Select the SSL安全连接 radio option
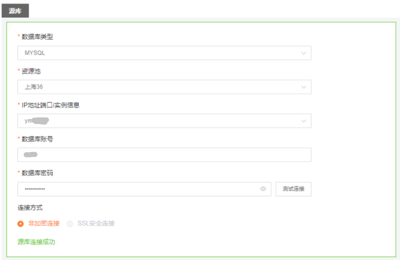Viewport: 400px width, 260px height. click(70, 223)
